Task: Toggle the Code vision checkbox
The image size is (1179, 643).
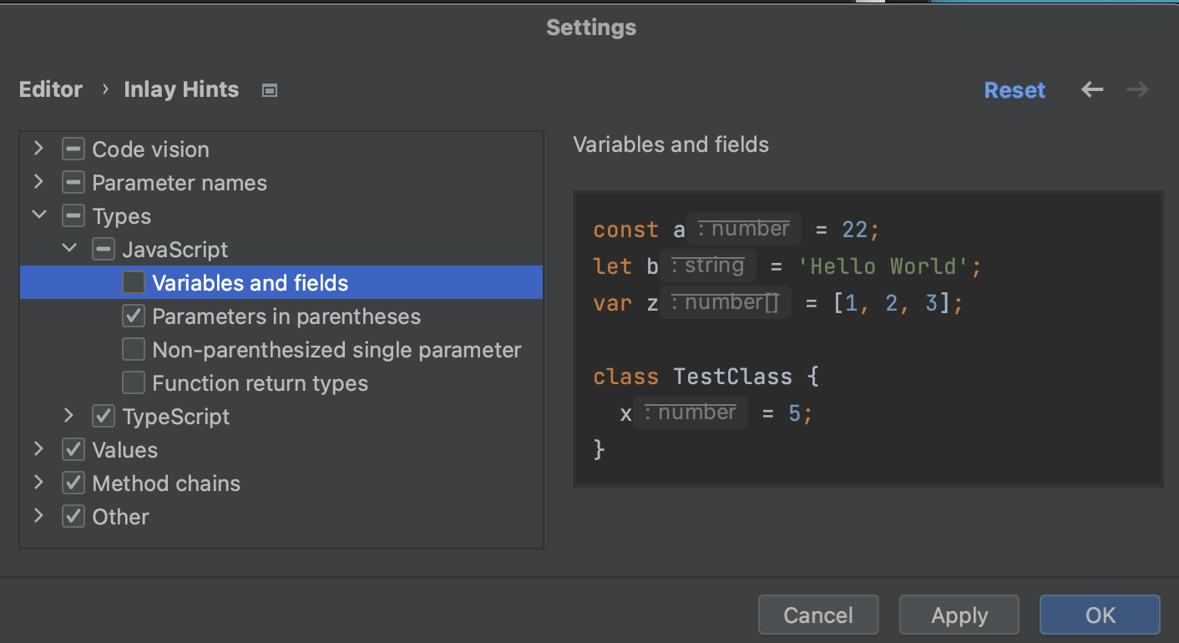Action: pos(73,148)
